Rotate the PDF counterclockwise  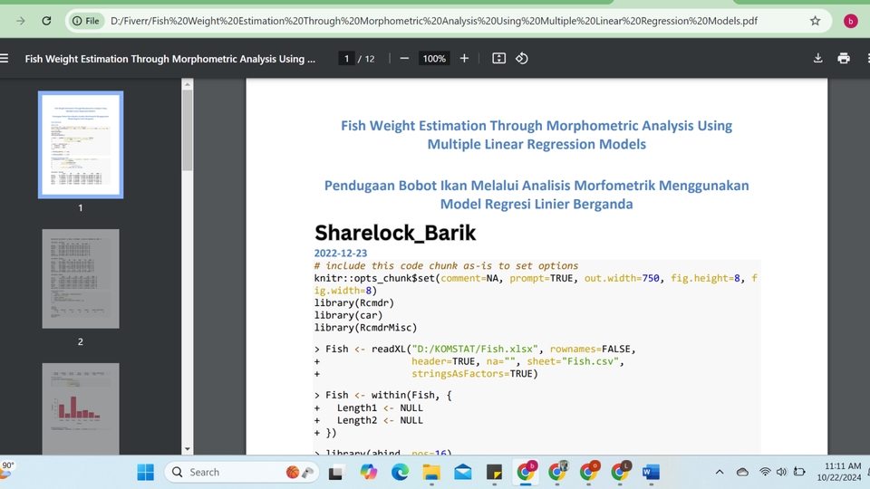(x=522, y=58)
